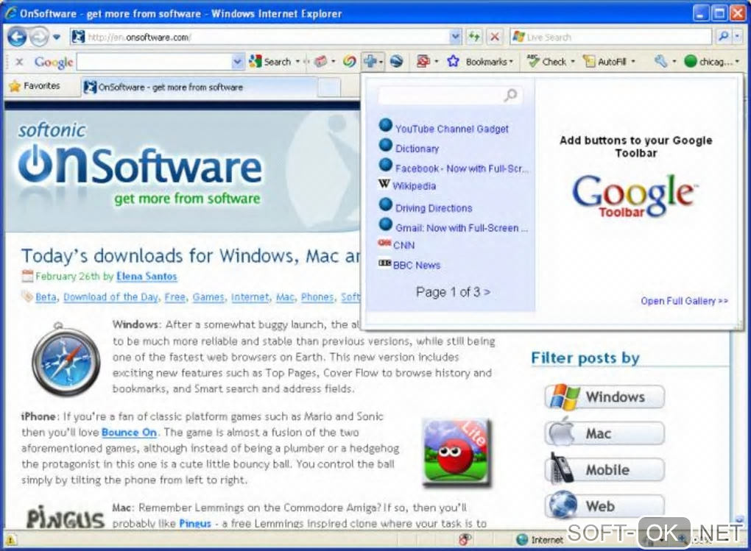
Task: Filter posts by Web
Action: [605, 505]
